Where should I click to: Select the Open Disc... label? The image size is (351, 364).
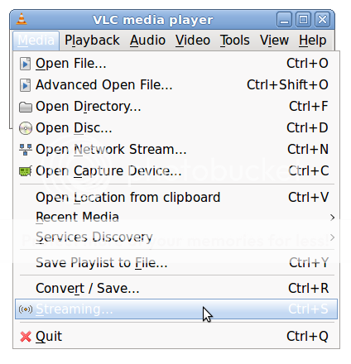tap(74, 128)
